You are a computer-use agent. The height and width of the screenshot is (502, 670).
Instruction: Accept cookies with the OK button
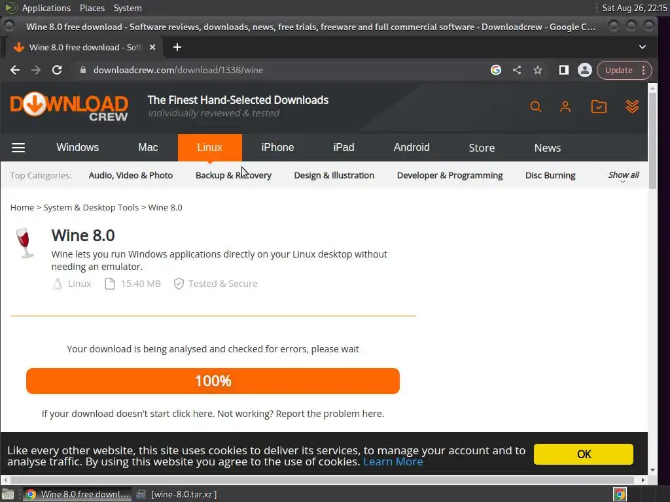(583, 454)
